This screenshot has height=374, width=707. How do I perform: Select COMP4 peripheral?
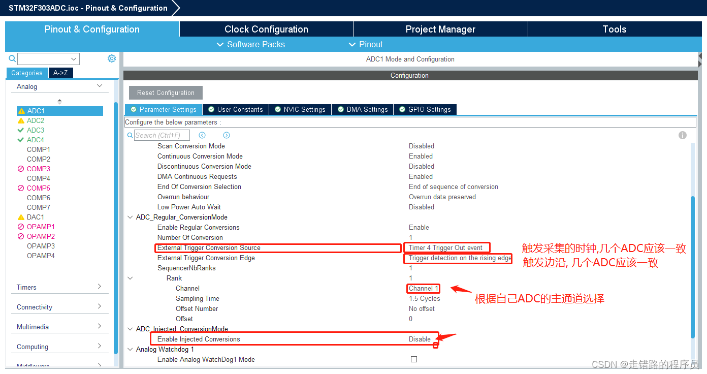click(x=39, y=178)
